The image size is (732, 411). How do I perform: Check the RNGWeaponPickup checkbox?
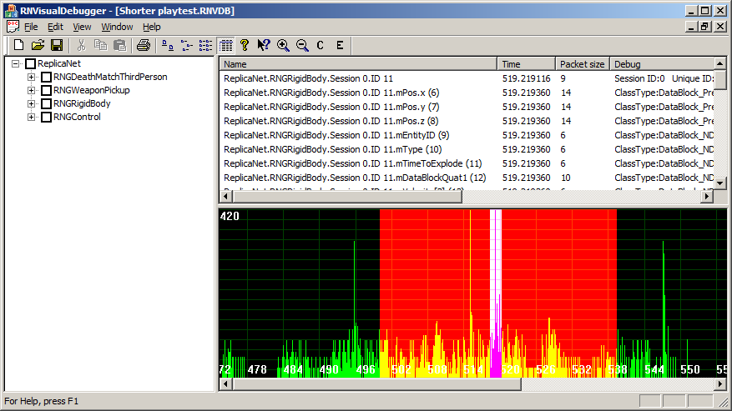pyautogui.click(x=46, y=90)
